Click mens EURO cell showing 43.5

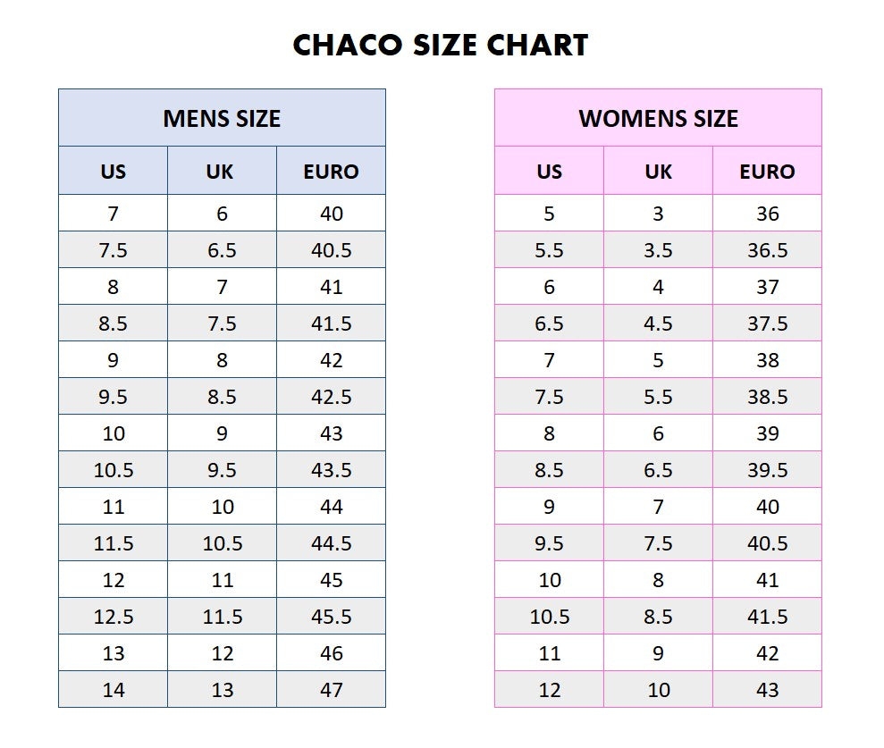click(331, 470)
